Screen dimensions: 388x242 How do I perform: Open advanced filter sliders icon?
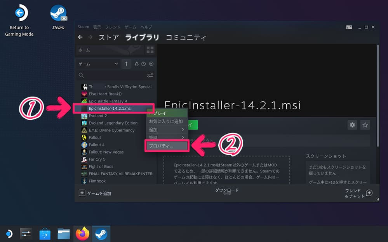coord(150,75)
